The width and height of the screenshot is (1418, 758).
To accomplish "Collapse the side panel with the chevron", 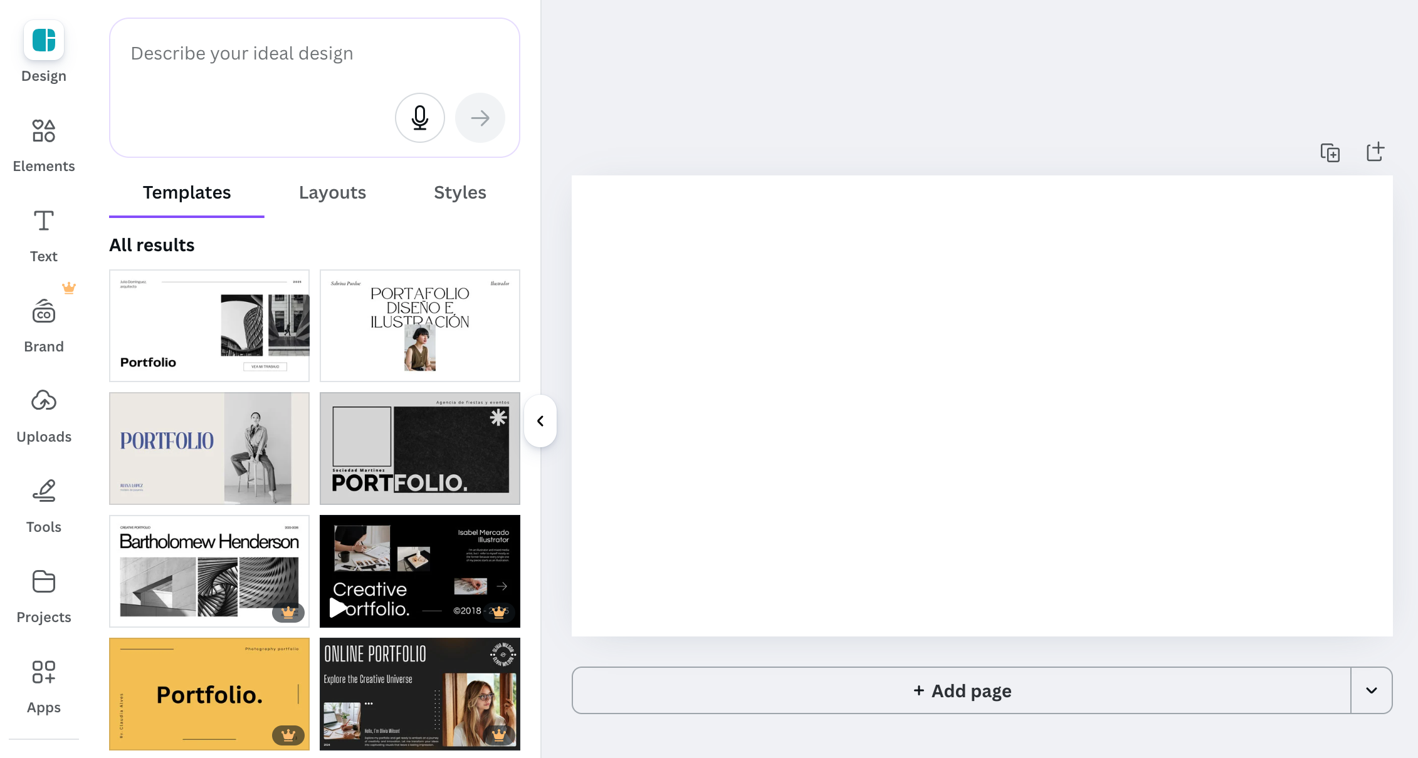I will (x=540, y=421).
